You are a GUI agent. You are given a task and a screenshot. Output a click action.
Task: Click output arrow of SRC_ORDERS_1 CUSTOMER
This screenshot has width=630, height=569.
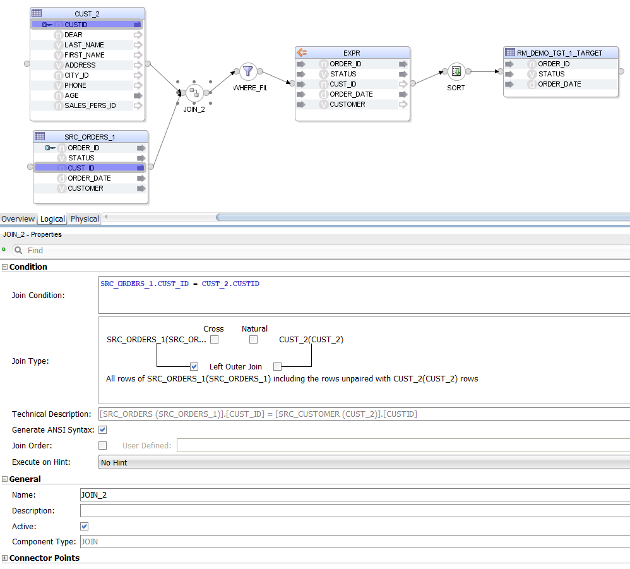coord(141,188)
